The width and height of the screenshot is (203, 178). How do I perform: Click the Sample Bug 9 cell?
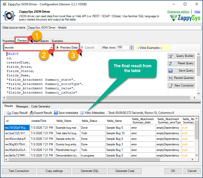[118, 139]
